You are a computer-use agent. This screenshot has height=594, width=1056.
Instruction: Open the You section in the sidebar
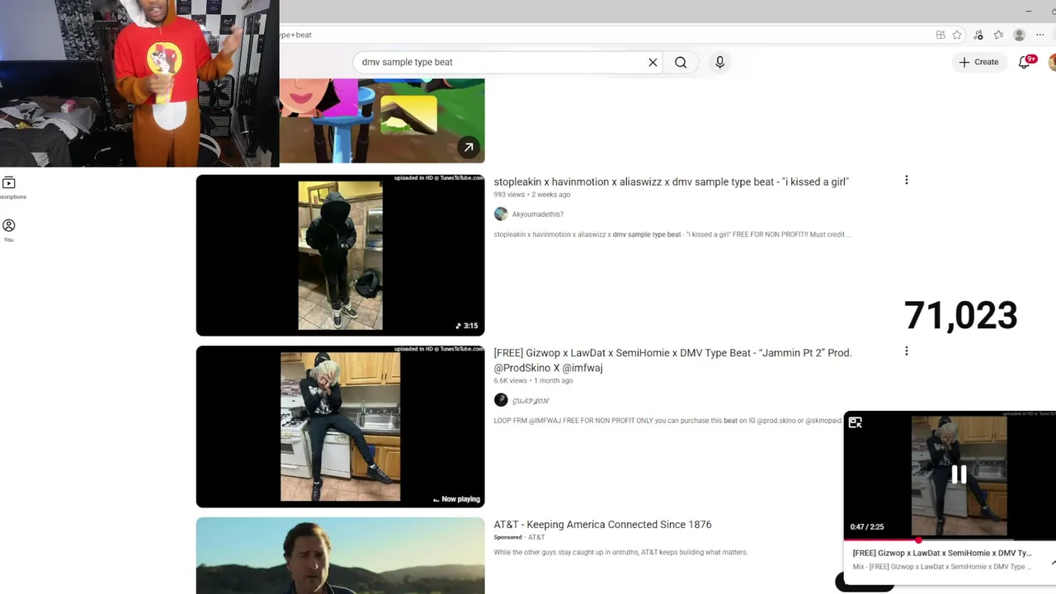coord(9,230)
